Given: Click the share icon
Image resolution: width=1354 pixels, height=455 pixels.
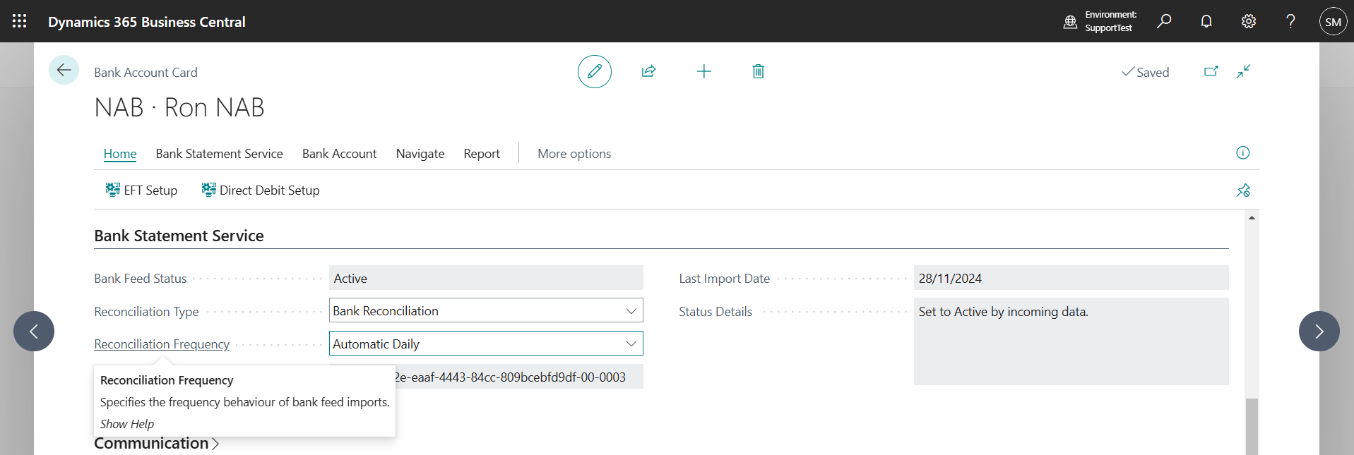Looking at the screenshot, I should pyautogui.click(x=649, y=71).
